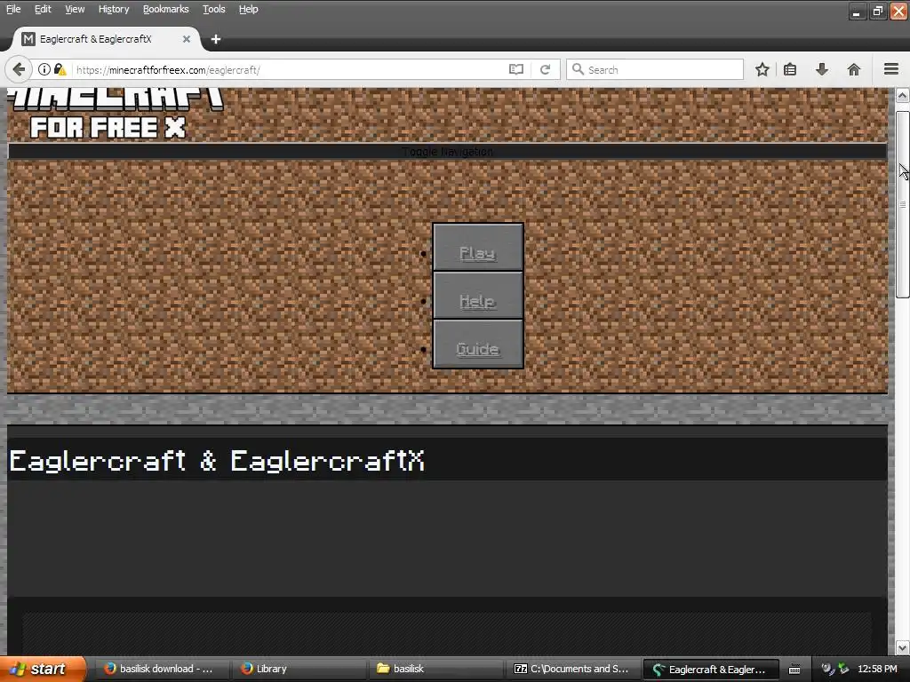Click the Guide button on page

pos(477,344)
